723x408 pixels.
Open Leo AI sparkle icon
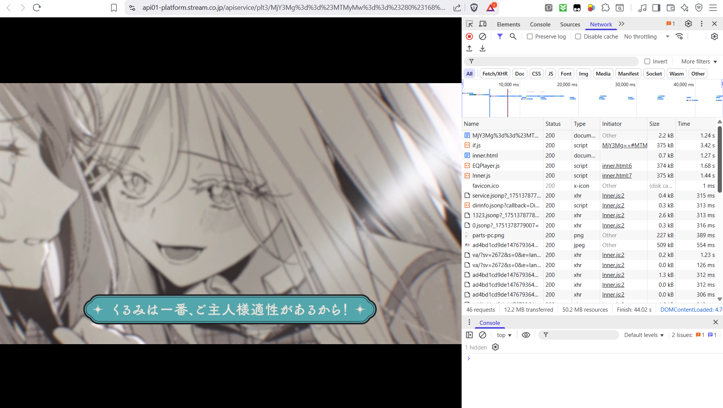point(684,8)
